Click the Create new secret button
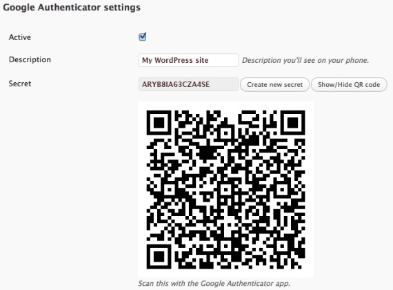 274,85
